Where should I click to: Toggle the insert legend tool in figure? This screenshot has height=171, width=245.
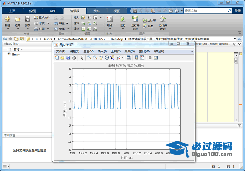point(142,57)
